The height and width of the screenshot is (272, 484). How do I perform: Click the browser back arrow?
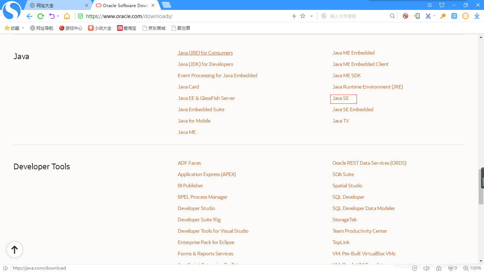coord(29,16)
